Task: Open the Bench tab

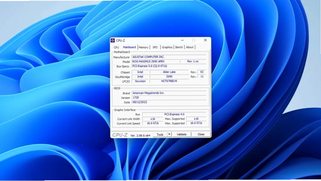Action: click(179, 47)
